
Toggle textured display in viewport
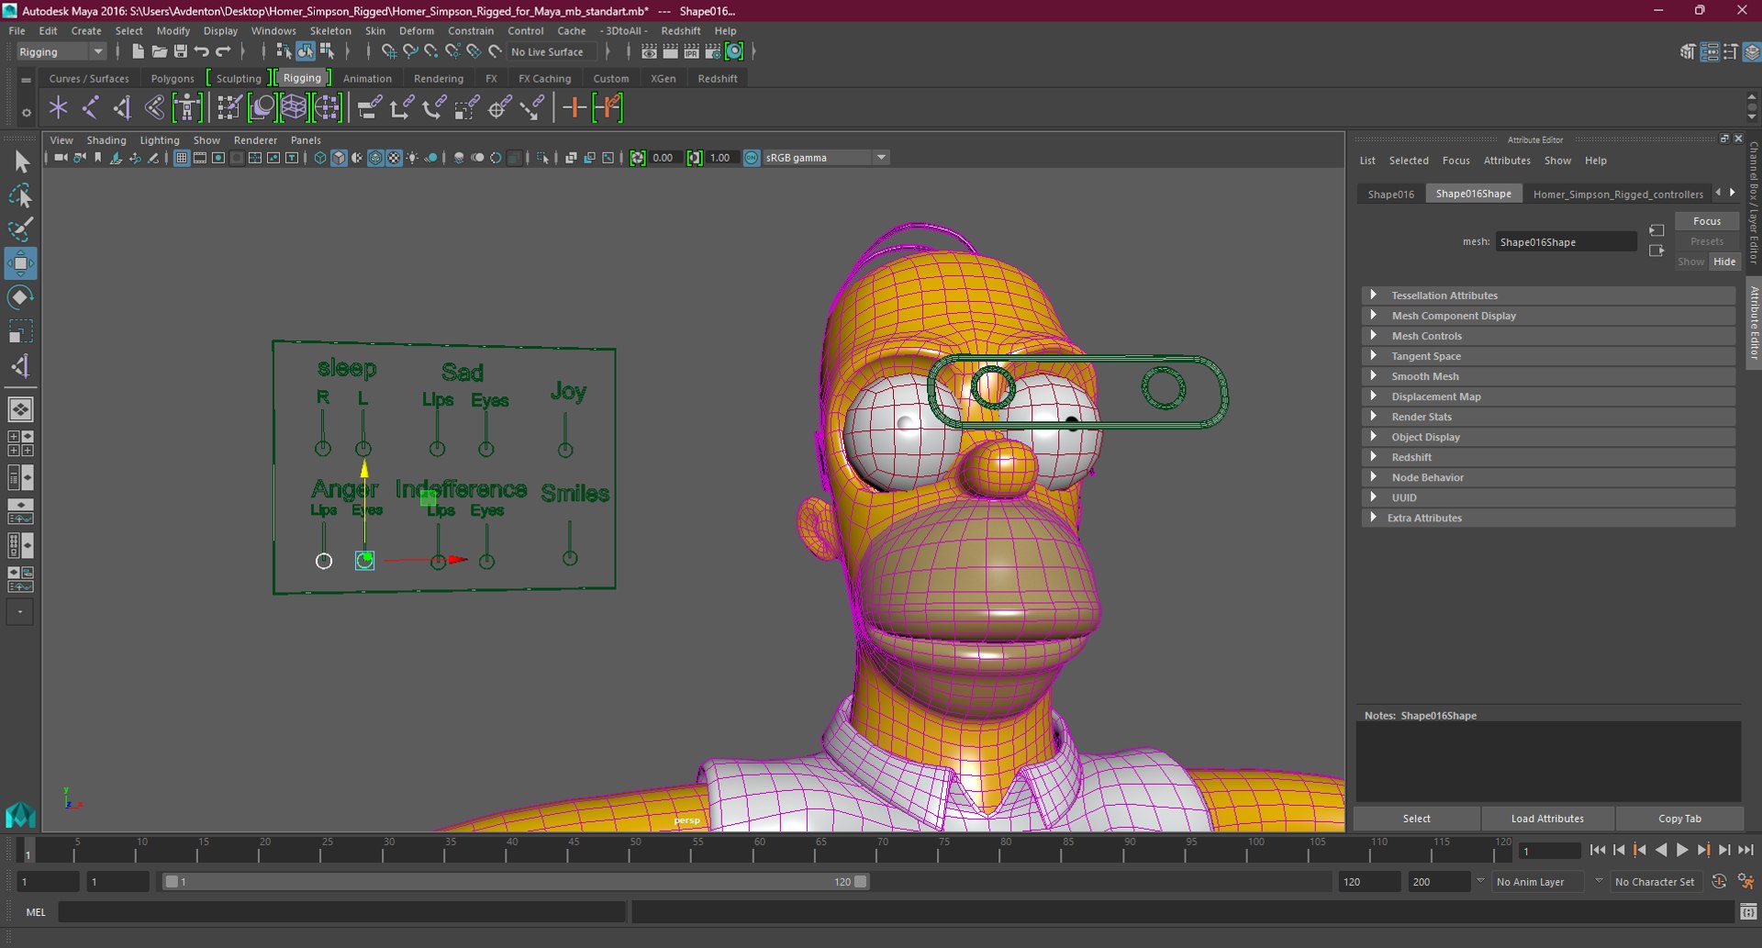pyautogui.click(x=394, y=158)
